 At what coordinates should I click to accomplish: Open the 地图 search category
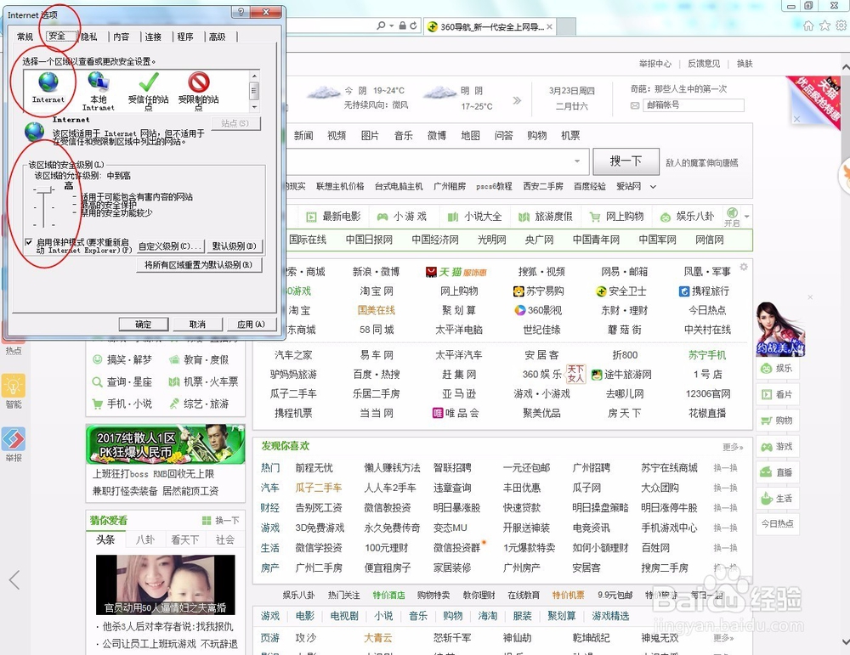pos(470,136)
